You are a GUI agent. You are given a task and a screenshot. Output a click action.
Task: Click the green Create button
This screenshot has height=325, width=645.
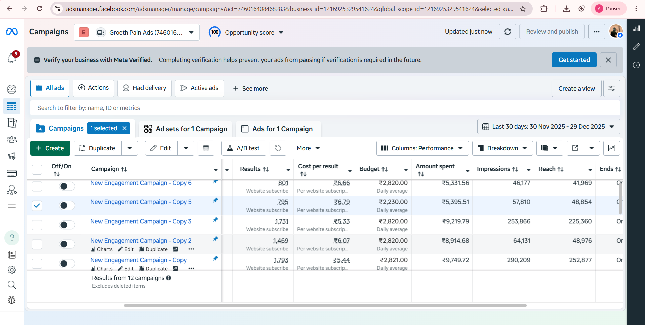point(50,148)
